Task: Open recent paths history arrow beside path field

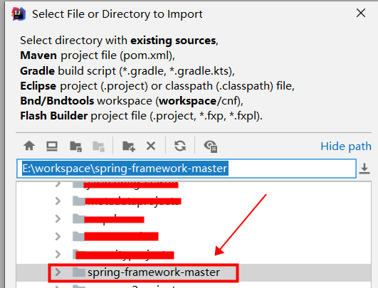Action: coord(364,169)
